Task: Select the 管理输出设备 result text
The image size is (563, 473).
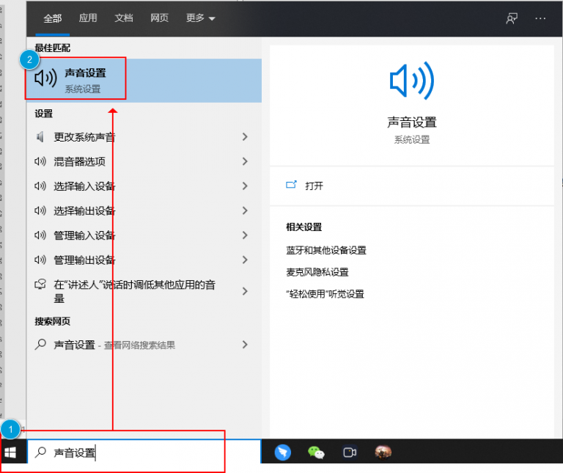Action: point(84,260)
